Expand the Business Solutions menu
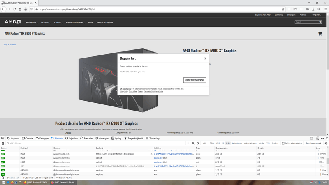 [76, 23]
